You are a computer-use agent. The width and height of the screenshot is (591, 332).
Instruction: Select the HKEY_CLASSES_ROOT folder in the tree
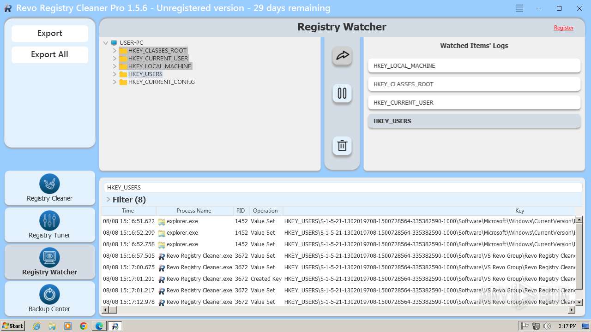[x=153, y=51]
